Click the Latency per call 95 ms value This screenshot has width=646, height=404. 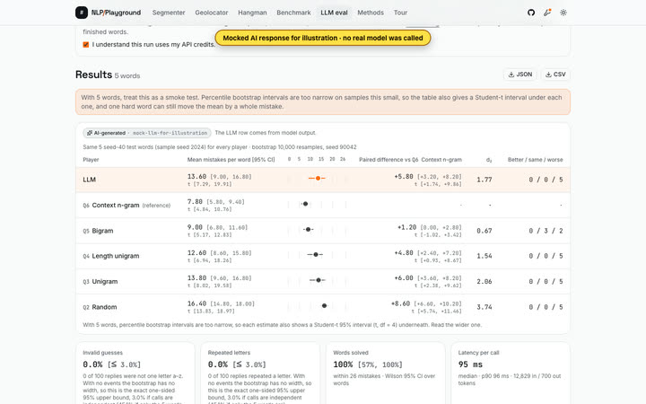470,364
